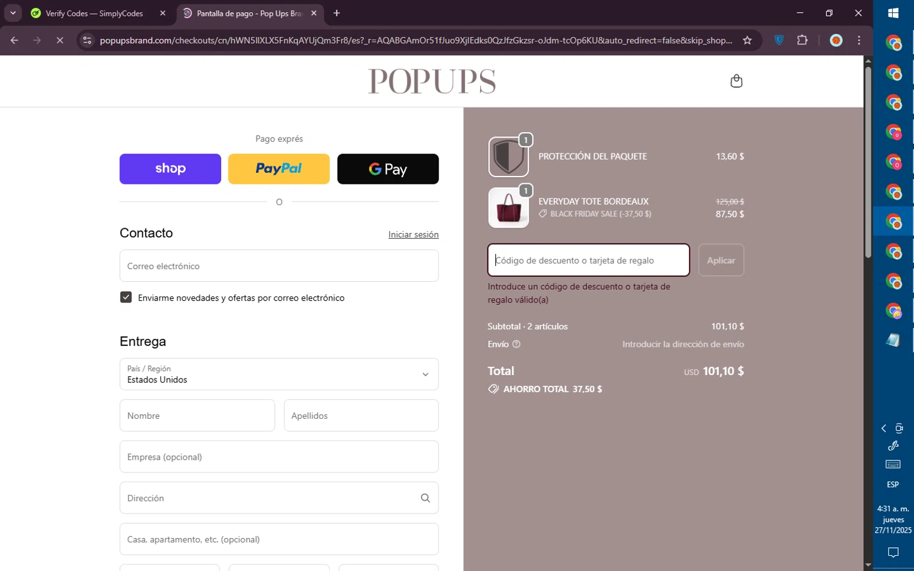Click the 87,50 $ discounted price
The image size is (914, 571).
pyautogui.click(x=730, y=214)
